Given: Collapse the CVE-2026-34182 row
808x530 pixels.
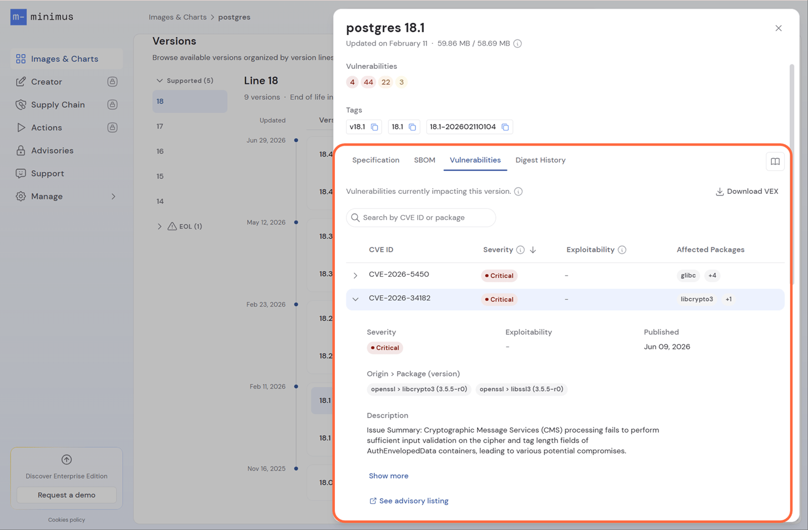Looking at the screenshot, I should click(355, 299).
